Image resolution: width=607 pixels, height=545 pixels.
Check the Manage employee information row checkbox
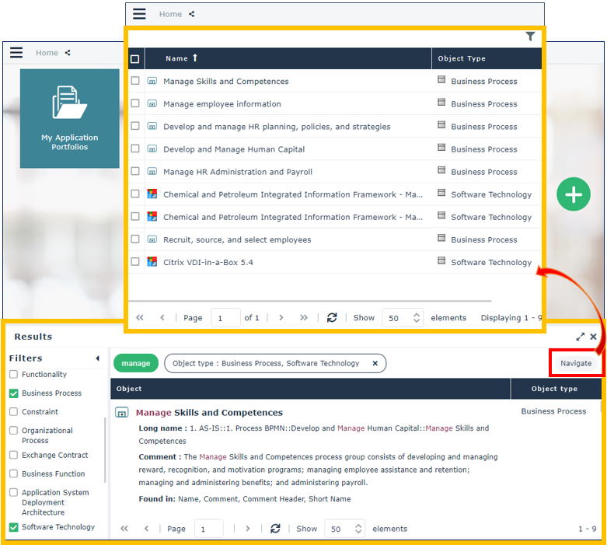(x=135, y=103)
